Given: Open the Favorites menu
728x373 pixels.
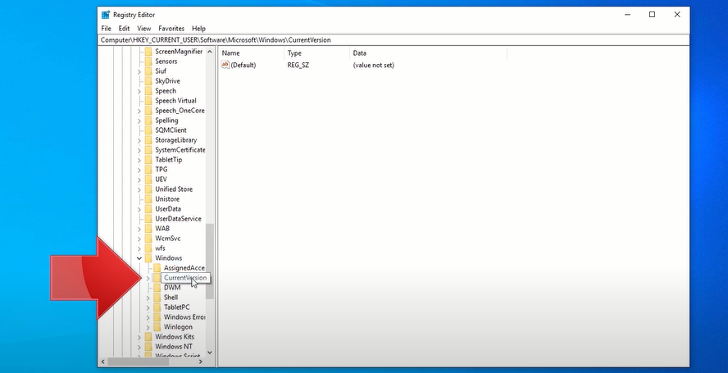Looking at the screenshot, I should coord(171,29).
